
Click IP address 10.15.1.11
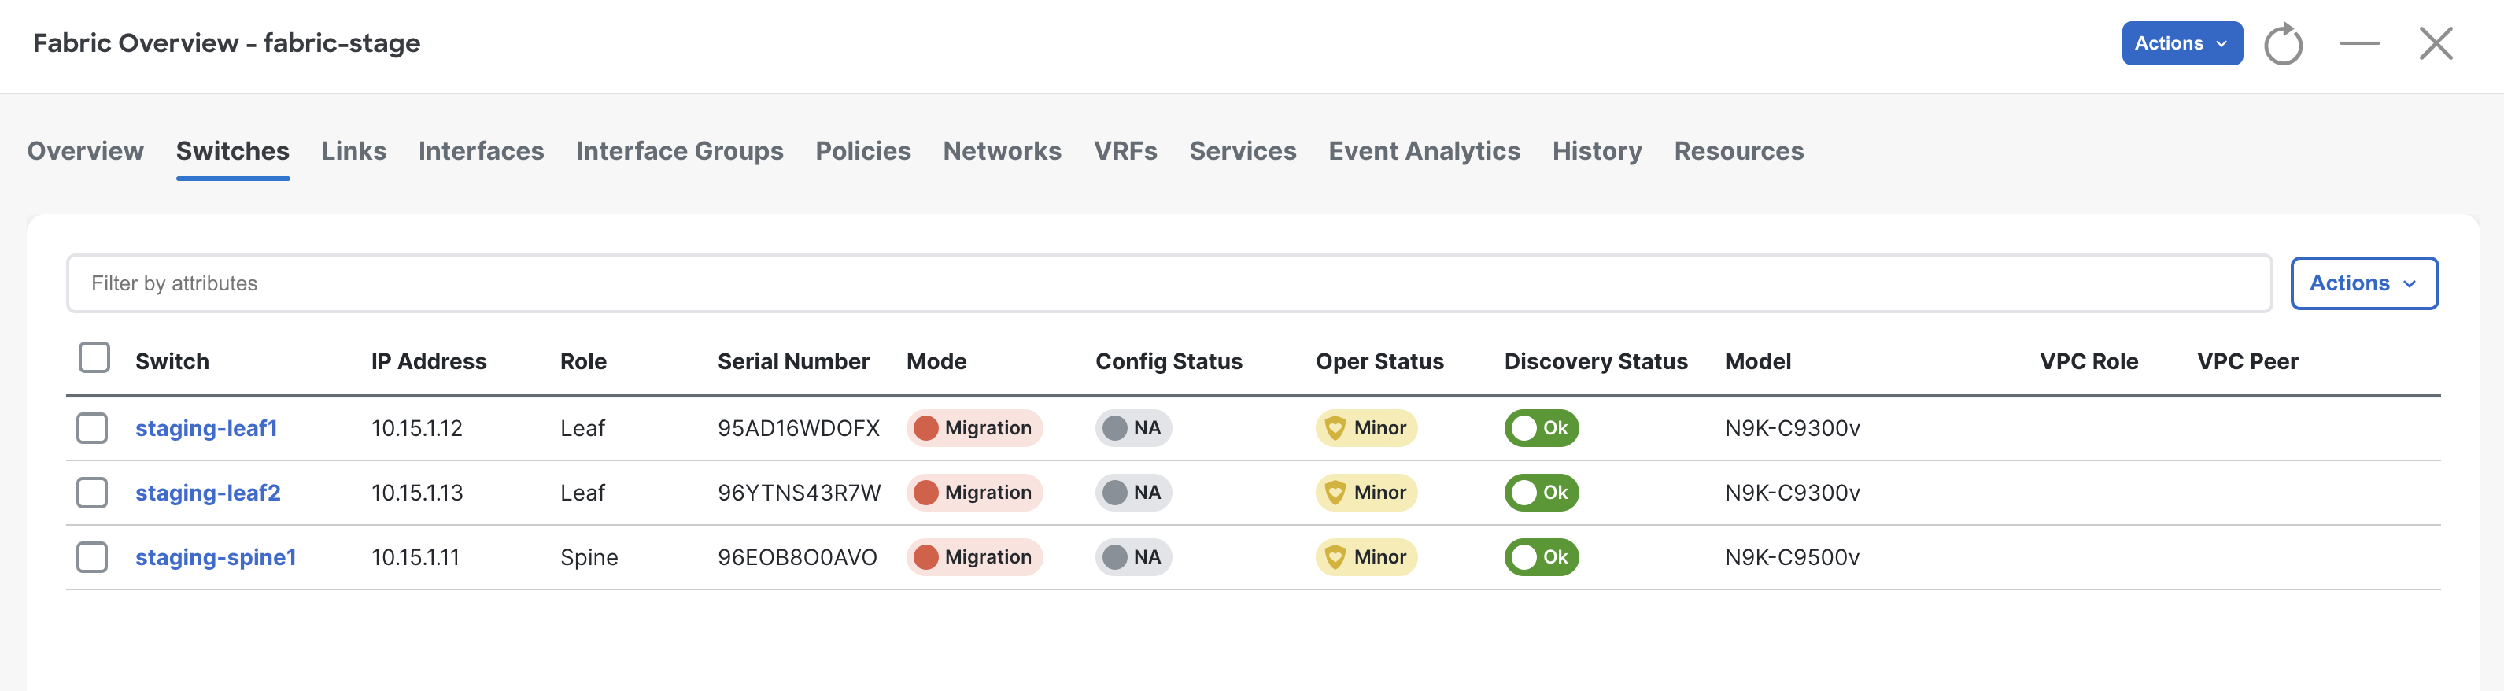[415, 557]
